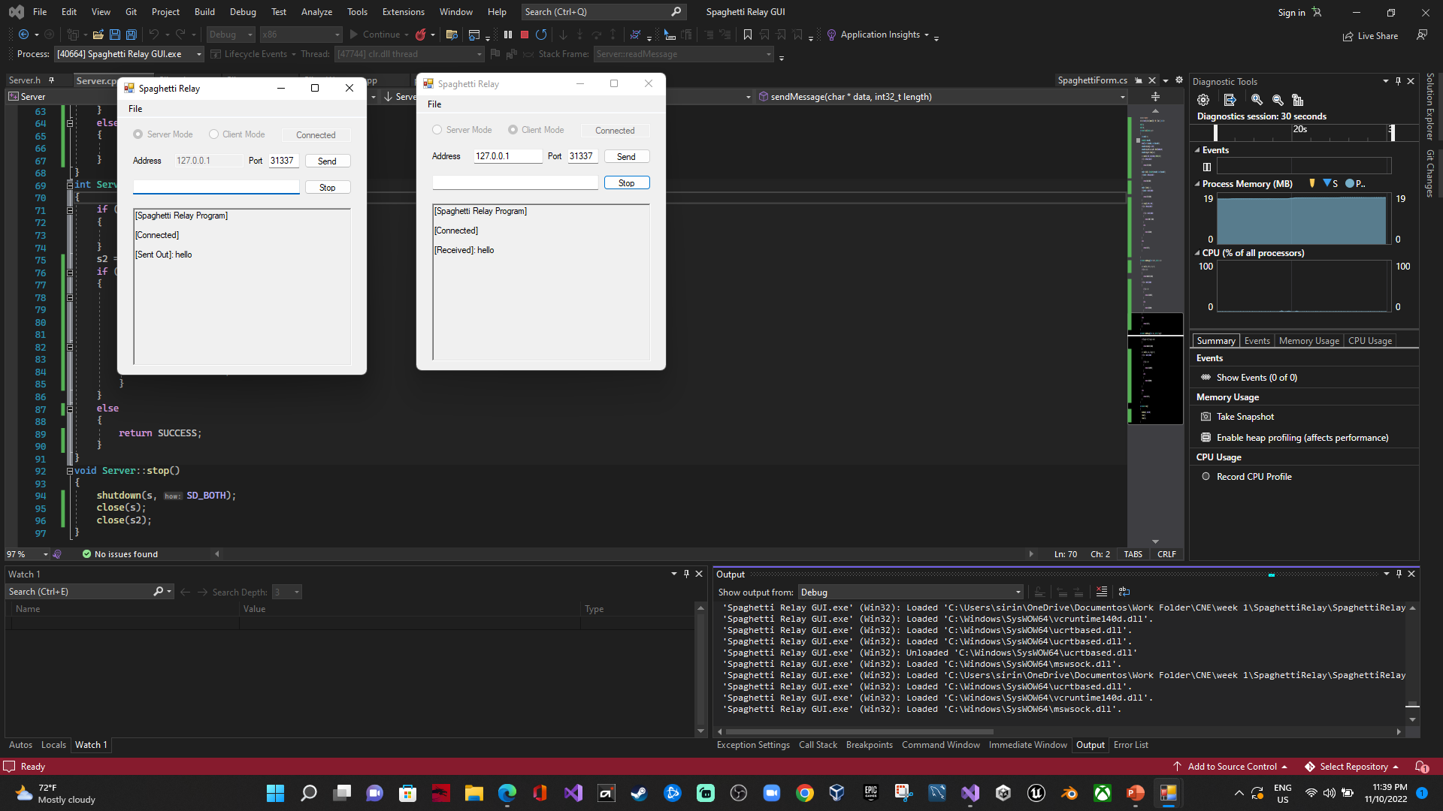1443x811 pixels.
Task: Click the Output horizontal scrollbar
Action: click(859, 731)
